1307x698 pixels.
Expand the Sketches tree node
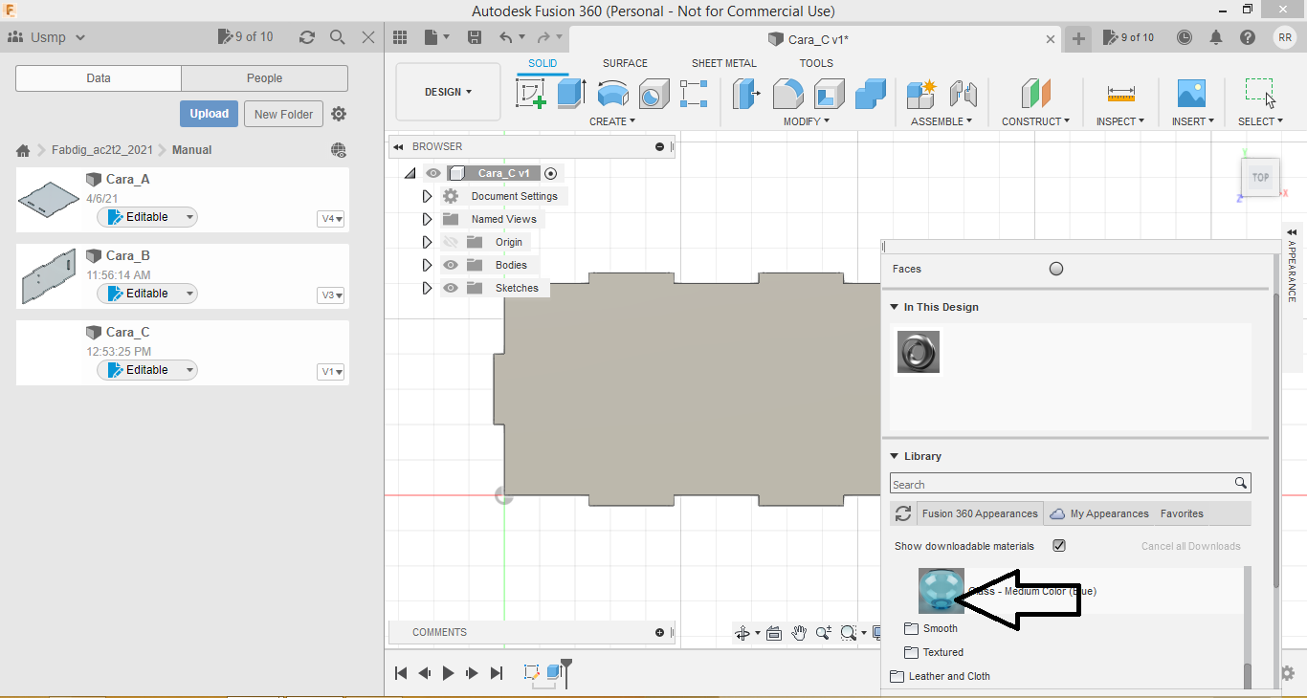click(x=427, y=288)
